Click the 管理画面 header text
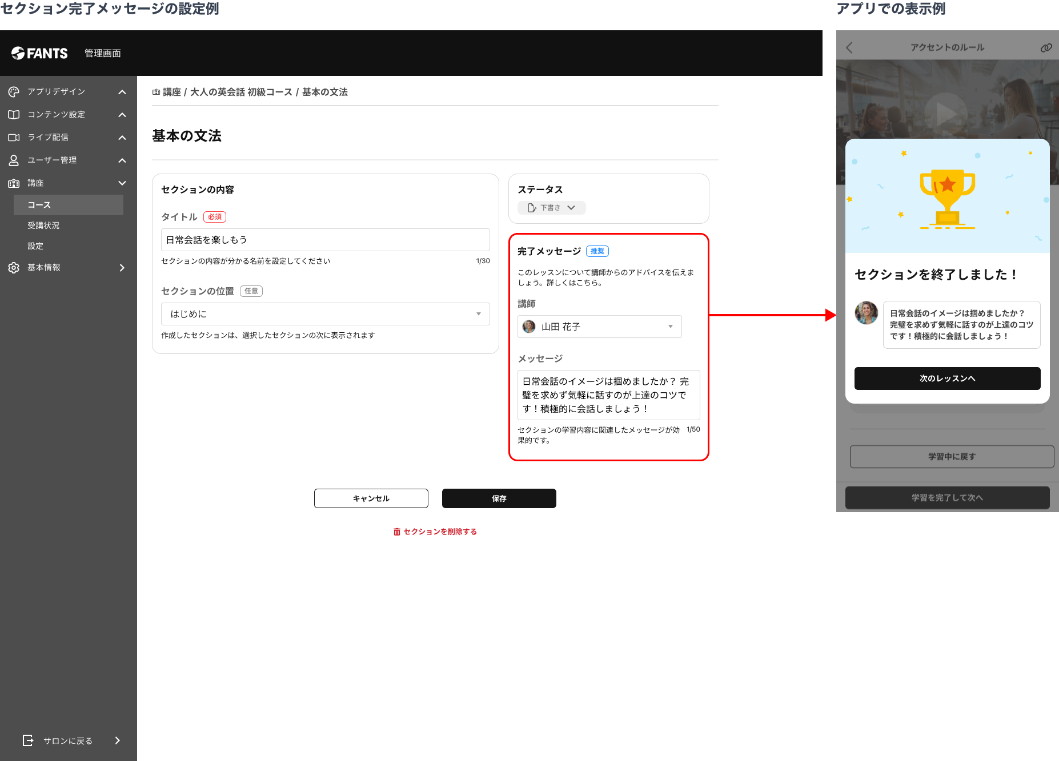Viewport: 1059px width, 761px height. [x=103, y=53]
